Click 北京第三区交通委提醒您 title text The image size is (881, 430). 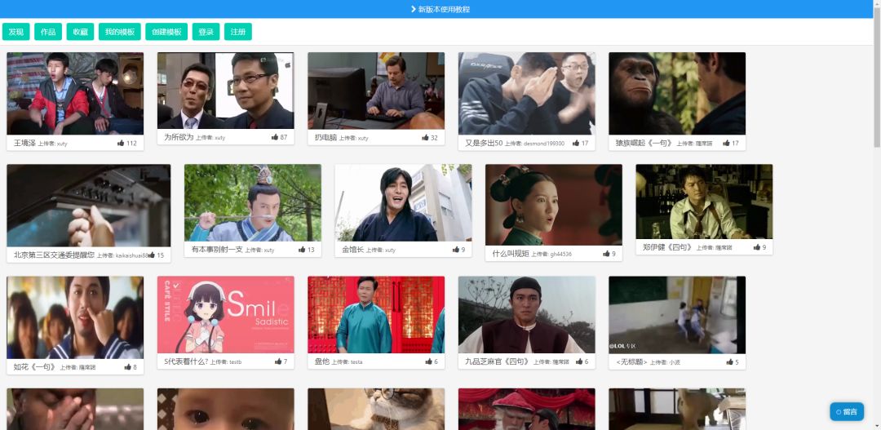pyautogui.click(x=54, y=255)
